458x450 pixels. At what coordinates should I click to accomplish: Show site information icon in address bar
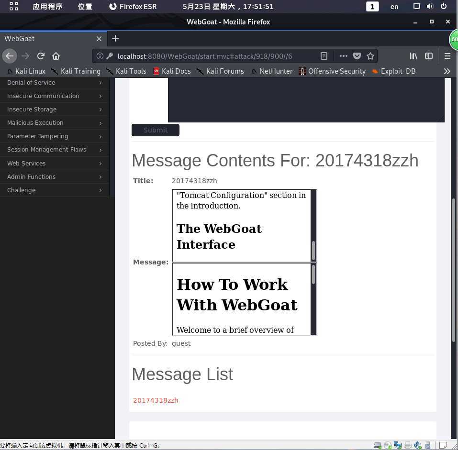click(x=100, y=56)
